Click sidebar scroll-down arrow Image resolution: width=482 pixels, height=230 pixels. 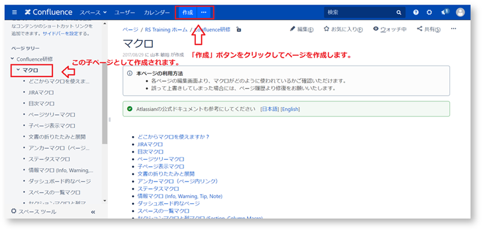coord(105,200)
